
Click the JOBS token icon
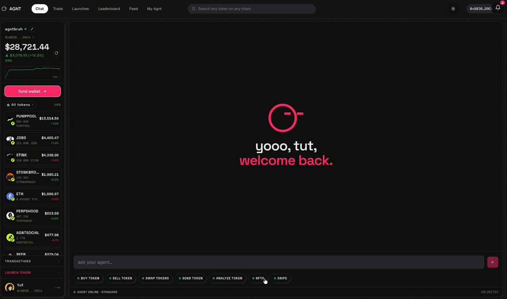point(10,140)
